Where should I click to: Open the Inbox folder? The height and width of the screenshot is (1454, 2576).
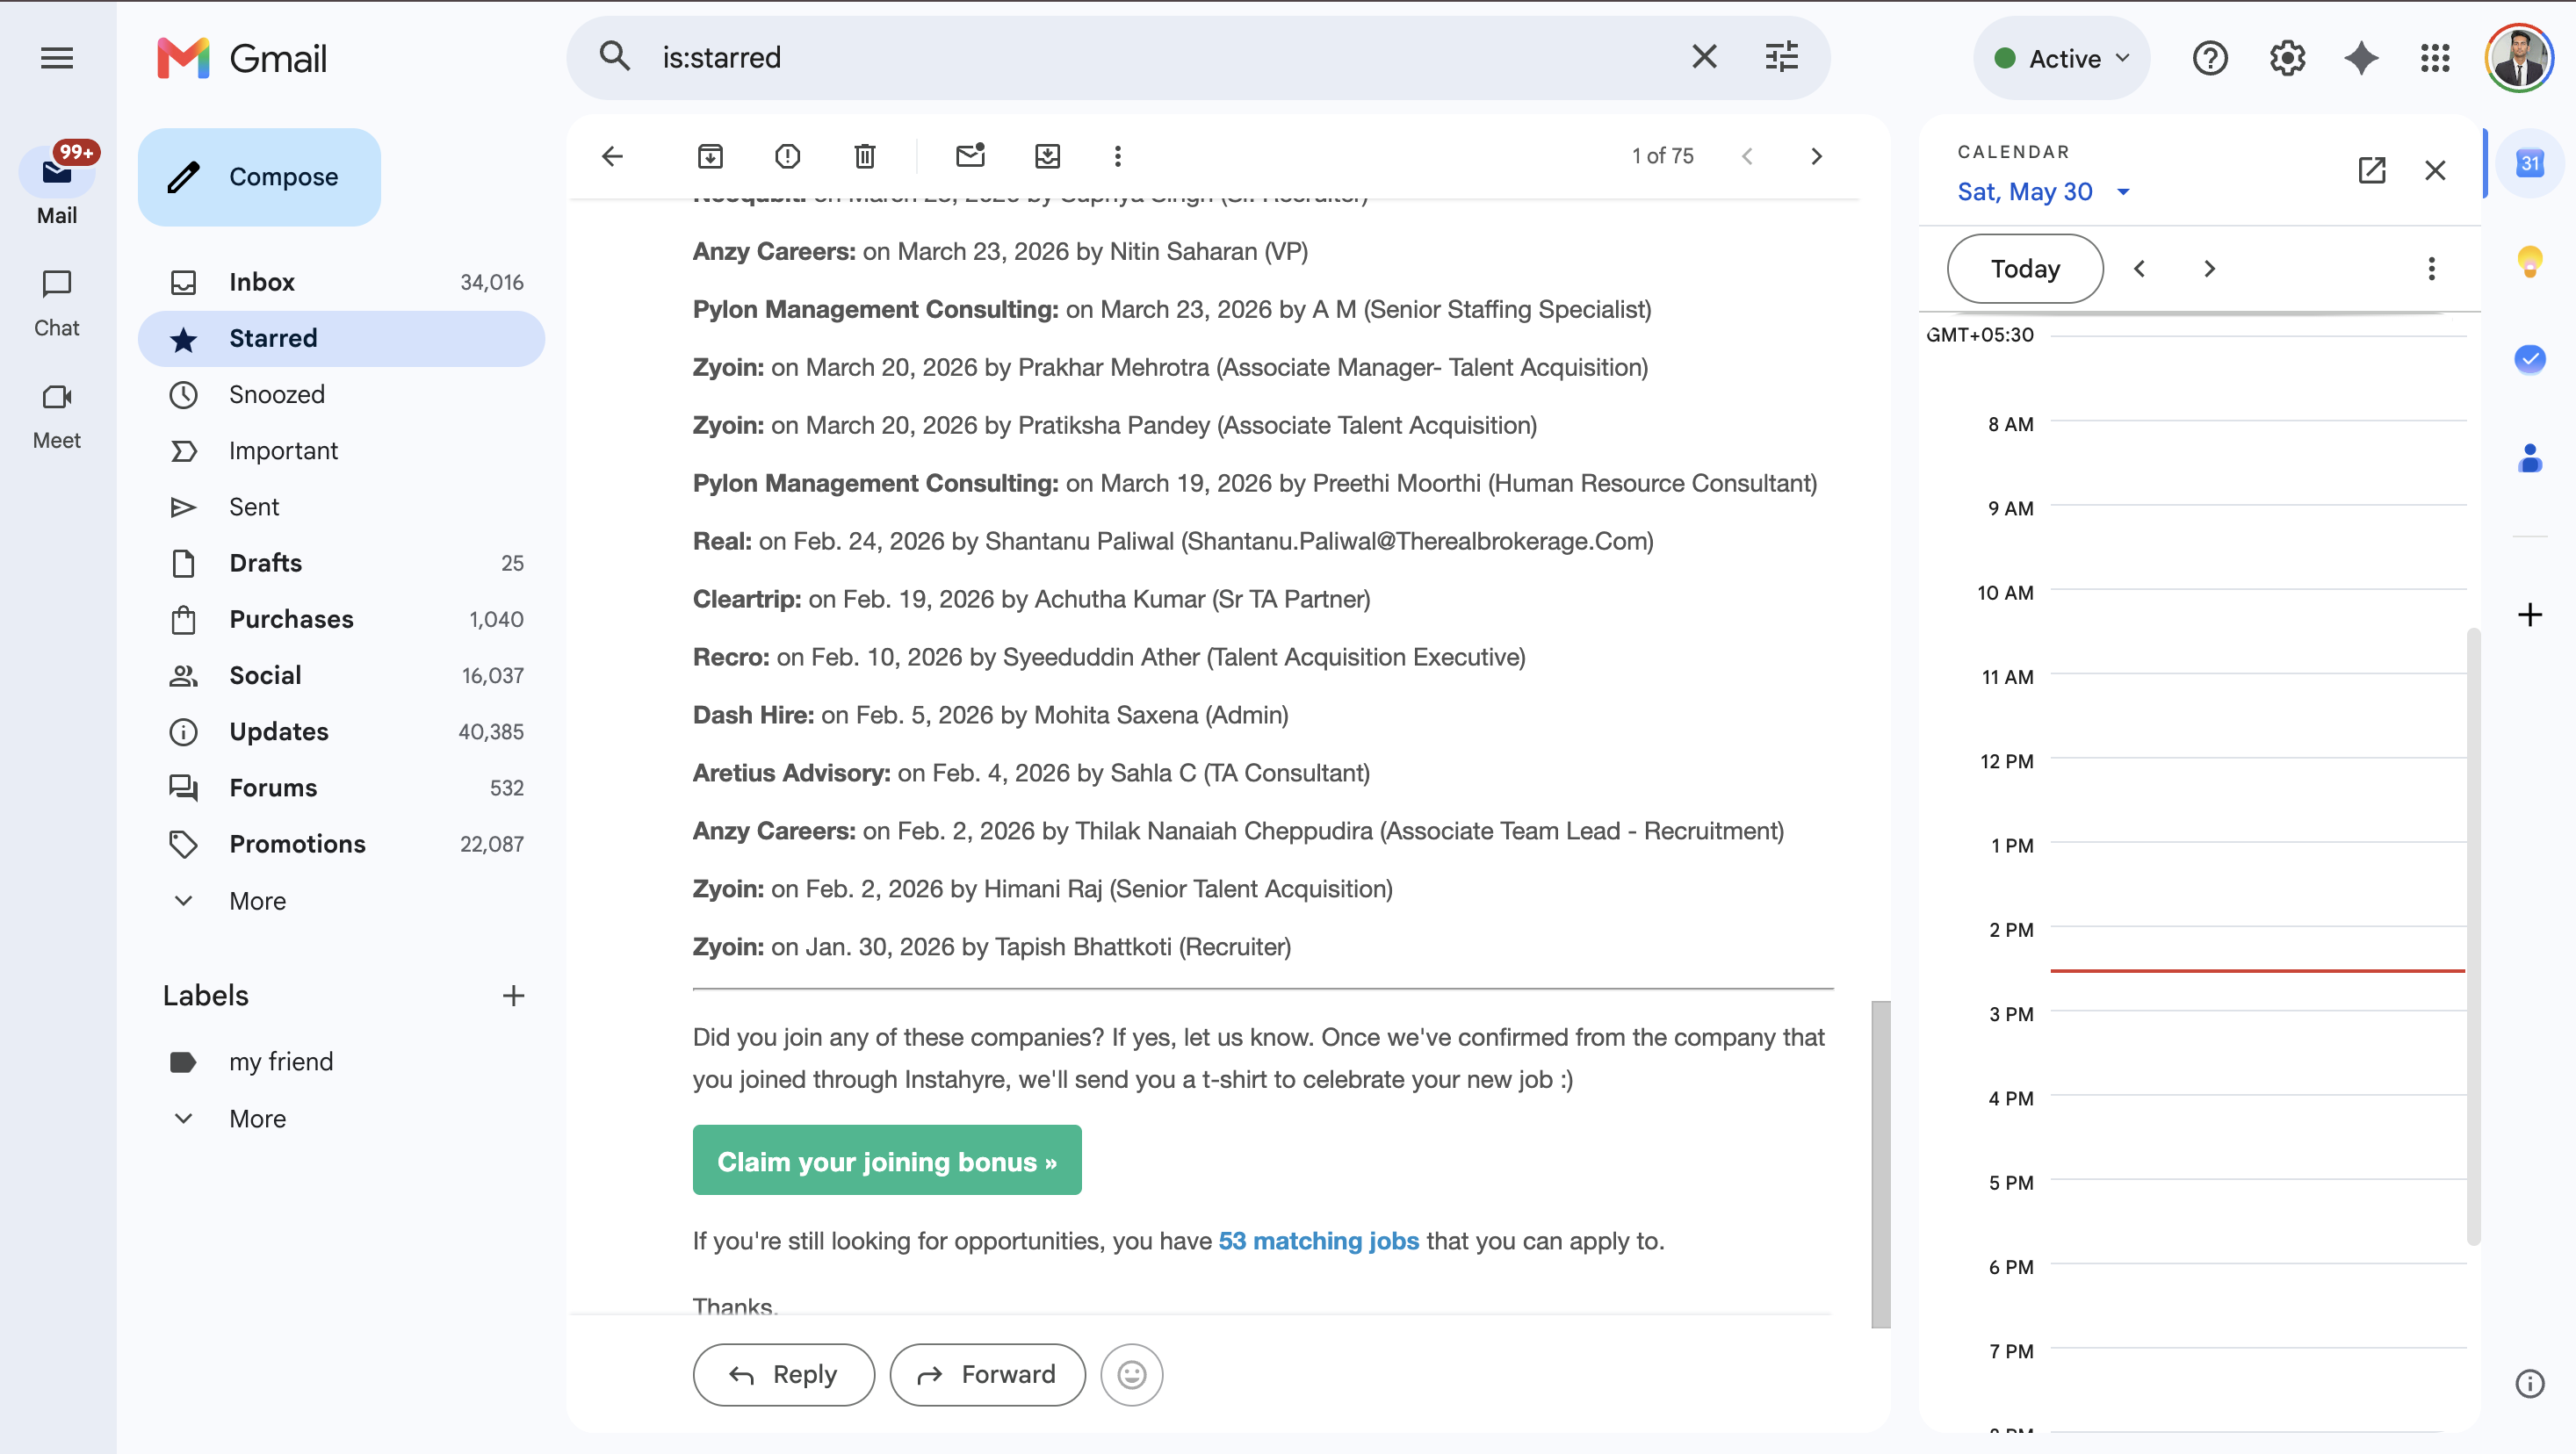(x=342, y=282)
